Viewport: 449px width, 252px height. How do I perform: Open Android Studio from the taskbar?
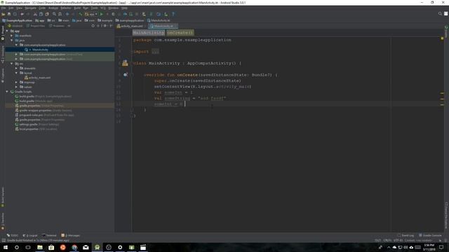(x=97, y=247)
